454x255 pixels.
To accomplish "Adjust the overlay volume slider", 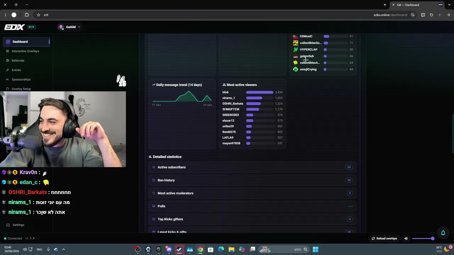I will click(x=423, y=238).
